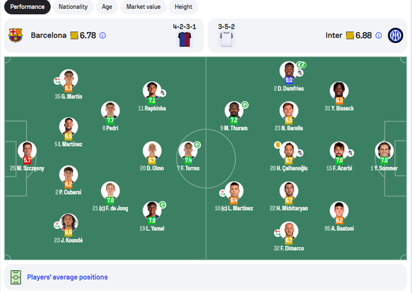Click Barcelona's home kit jersey thumbnail

185,39
